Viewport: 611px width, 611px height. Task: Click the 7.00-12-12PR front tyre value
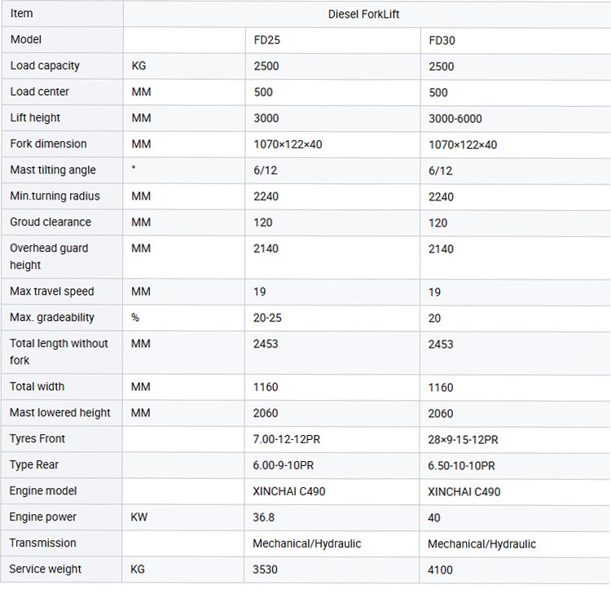coord(287,439)
